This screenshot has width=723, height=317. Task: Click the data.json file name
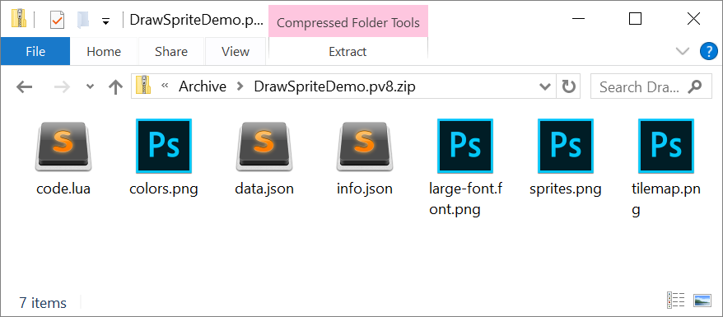[x=264, y=189]
